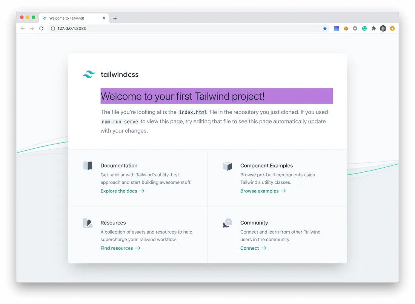Click the Resources swatch icon

pos(88,223)
